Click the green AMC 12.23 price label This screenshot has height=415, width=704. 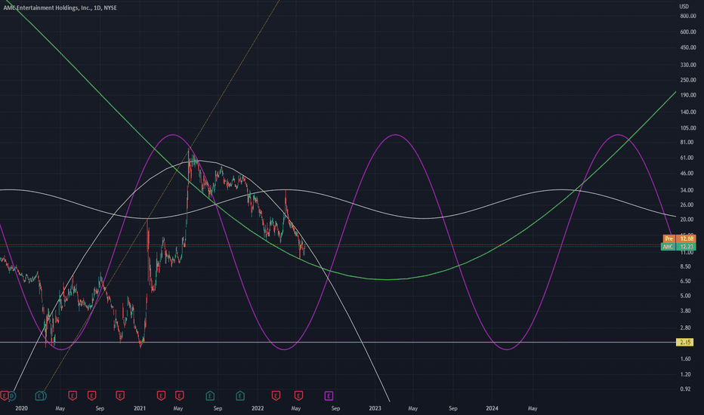678,247
